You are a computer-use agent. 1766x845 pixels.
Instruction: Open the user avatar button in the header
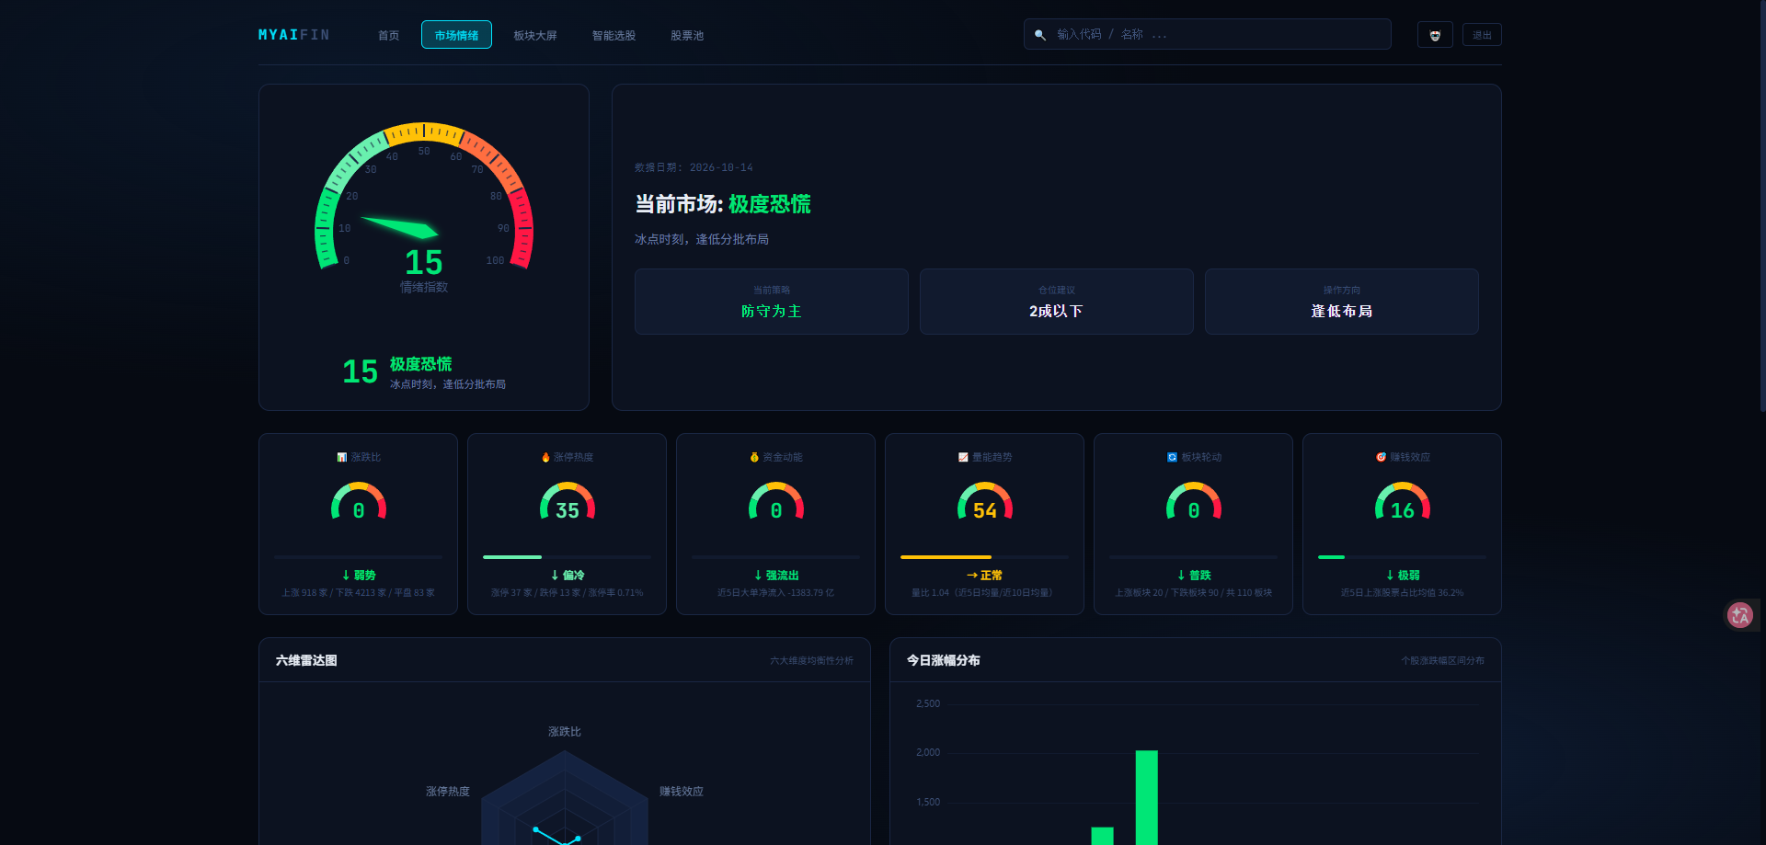coord(1435,35)
